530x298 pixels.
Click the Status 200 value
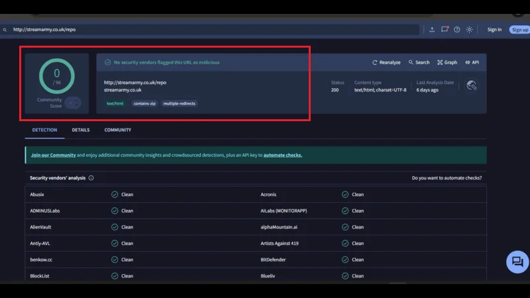pyautogui.click(x=335, y=90)
